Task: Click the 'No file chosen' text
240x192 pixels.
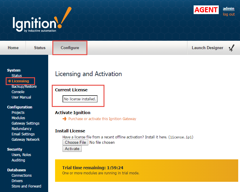Action: coord(102,143)
